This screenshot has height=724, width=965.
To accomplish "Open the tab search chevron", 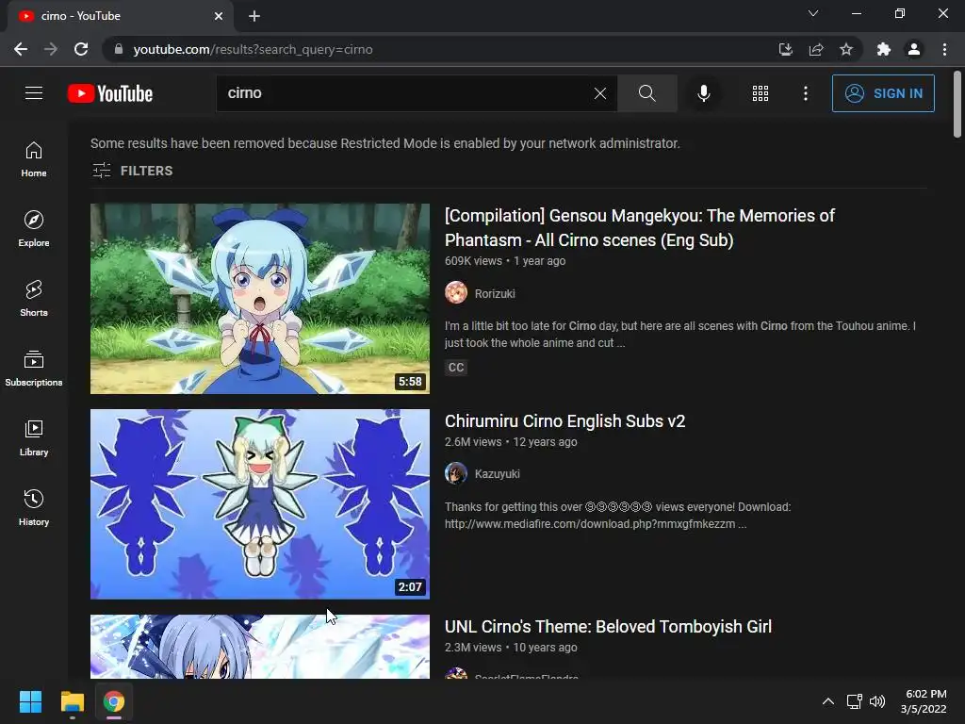I will (x=813, y=13).
